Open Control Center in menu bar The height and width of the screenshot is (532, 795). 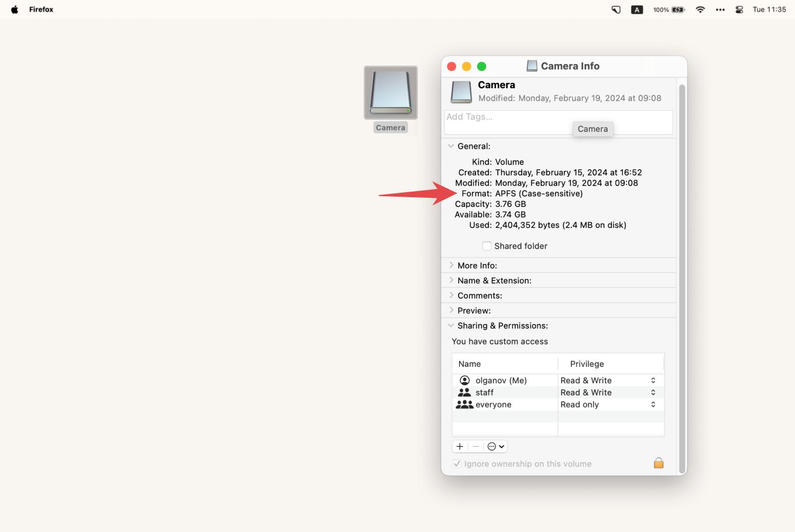pyautogui.click(x=739, y=10)
